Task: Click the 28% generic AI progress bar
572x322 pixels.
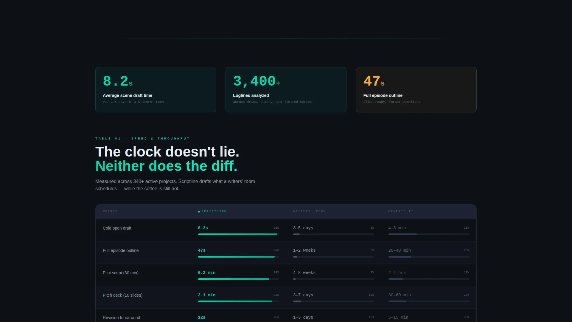Action: [429, 257]
